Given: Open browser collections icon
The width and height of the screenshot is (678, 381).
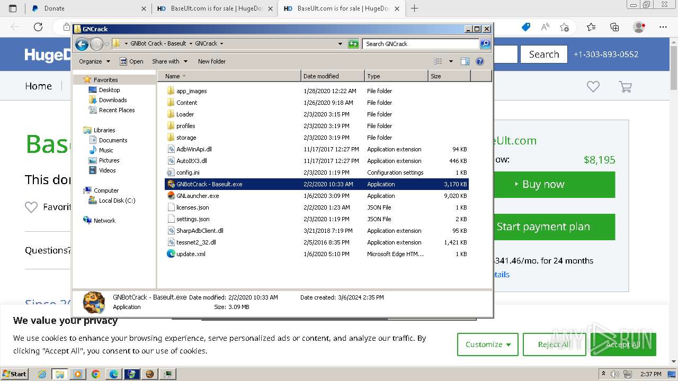Looking at the screenshot, I should 614,27.
